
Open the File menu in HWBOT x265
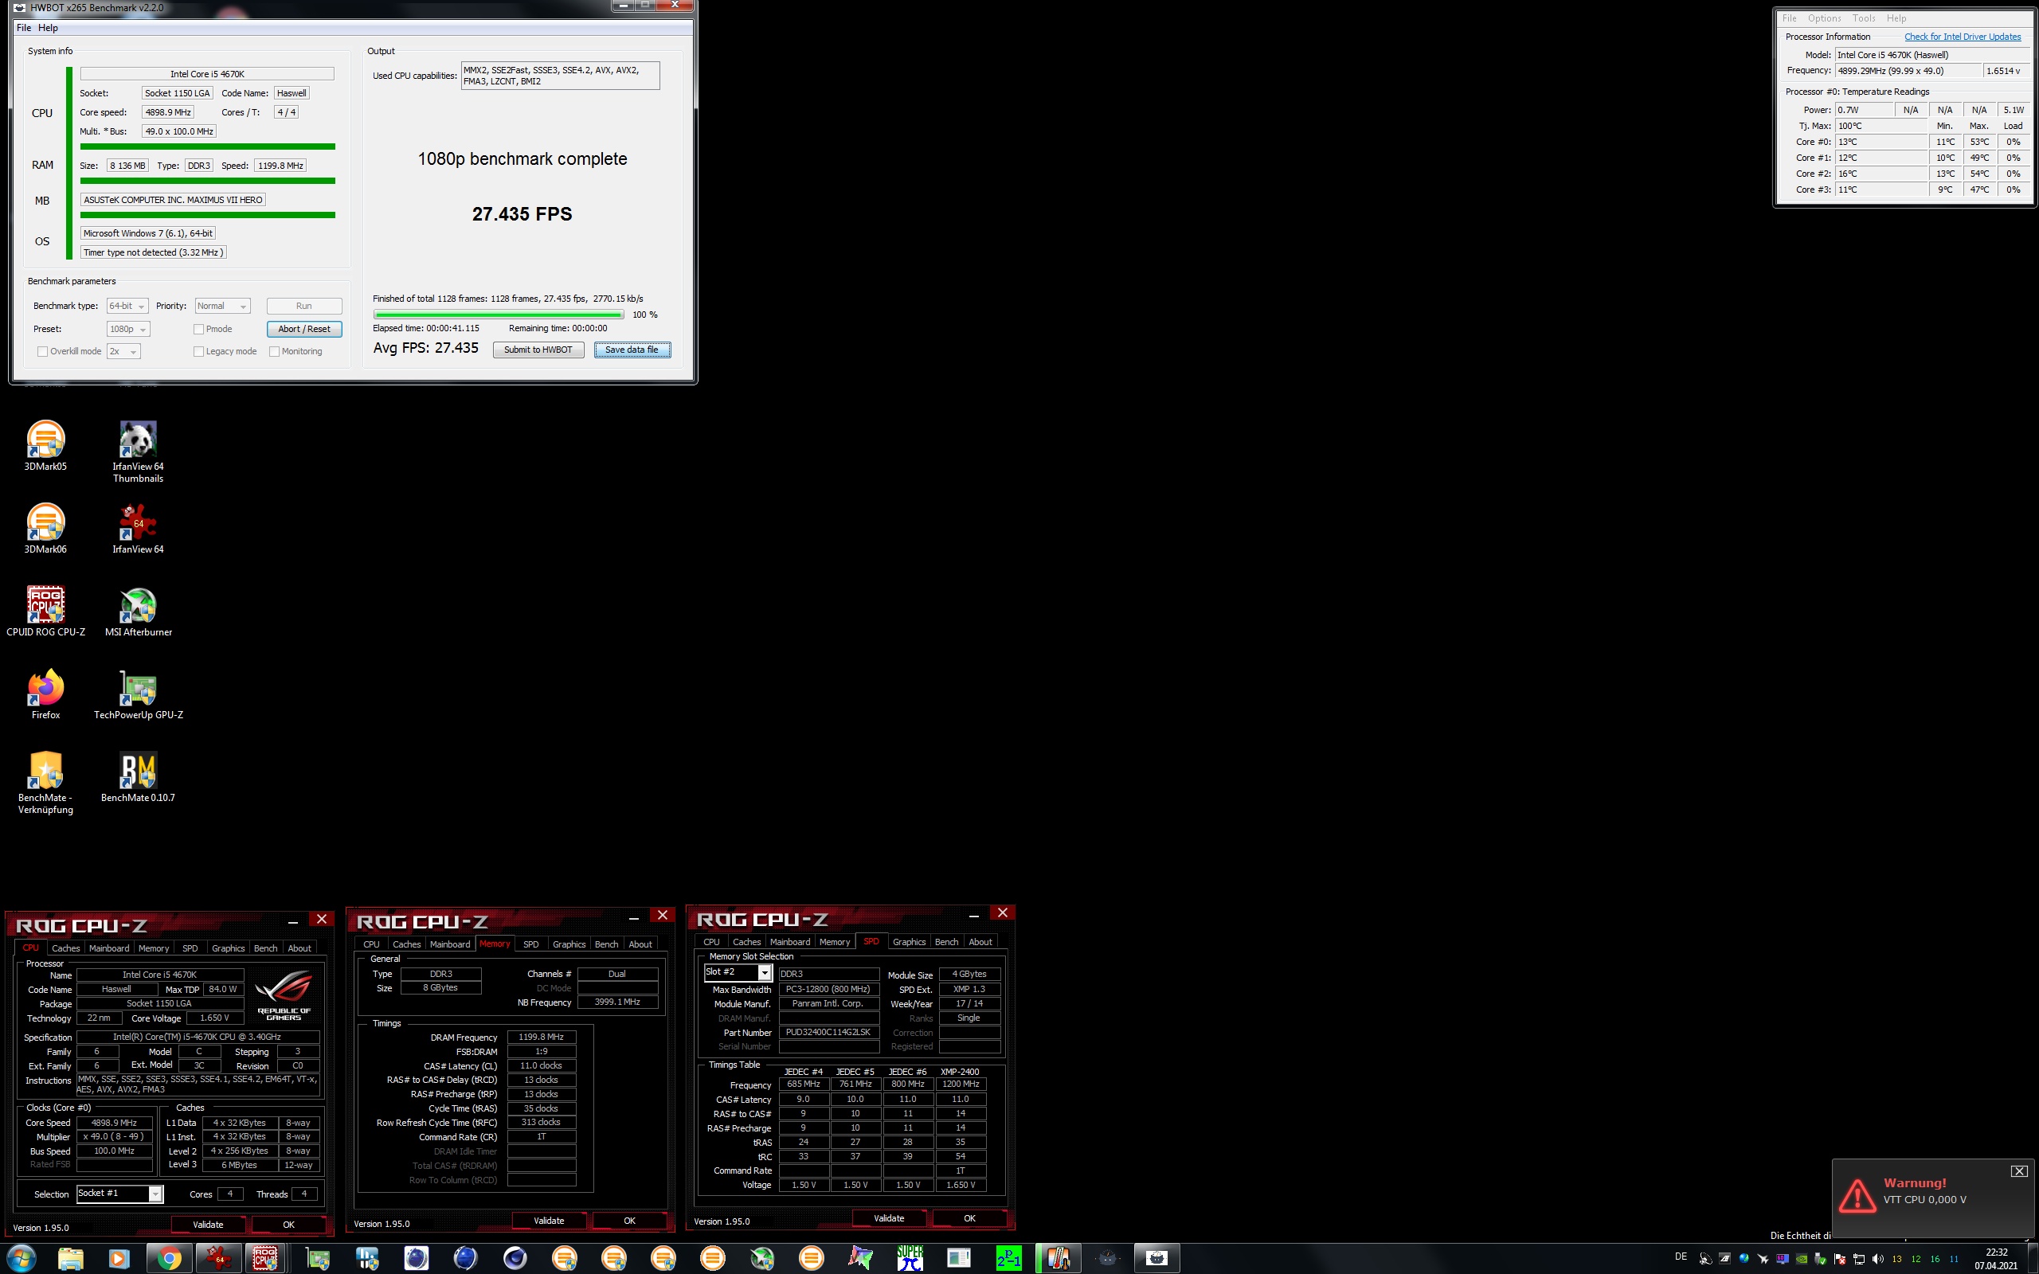coord(24,28)
